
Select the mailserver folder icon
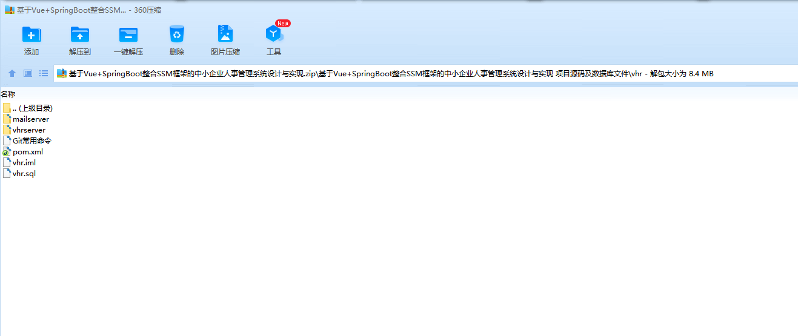(x=7, y=119)
